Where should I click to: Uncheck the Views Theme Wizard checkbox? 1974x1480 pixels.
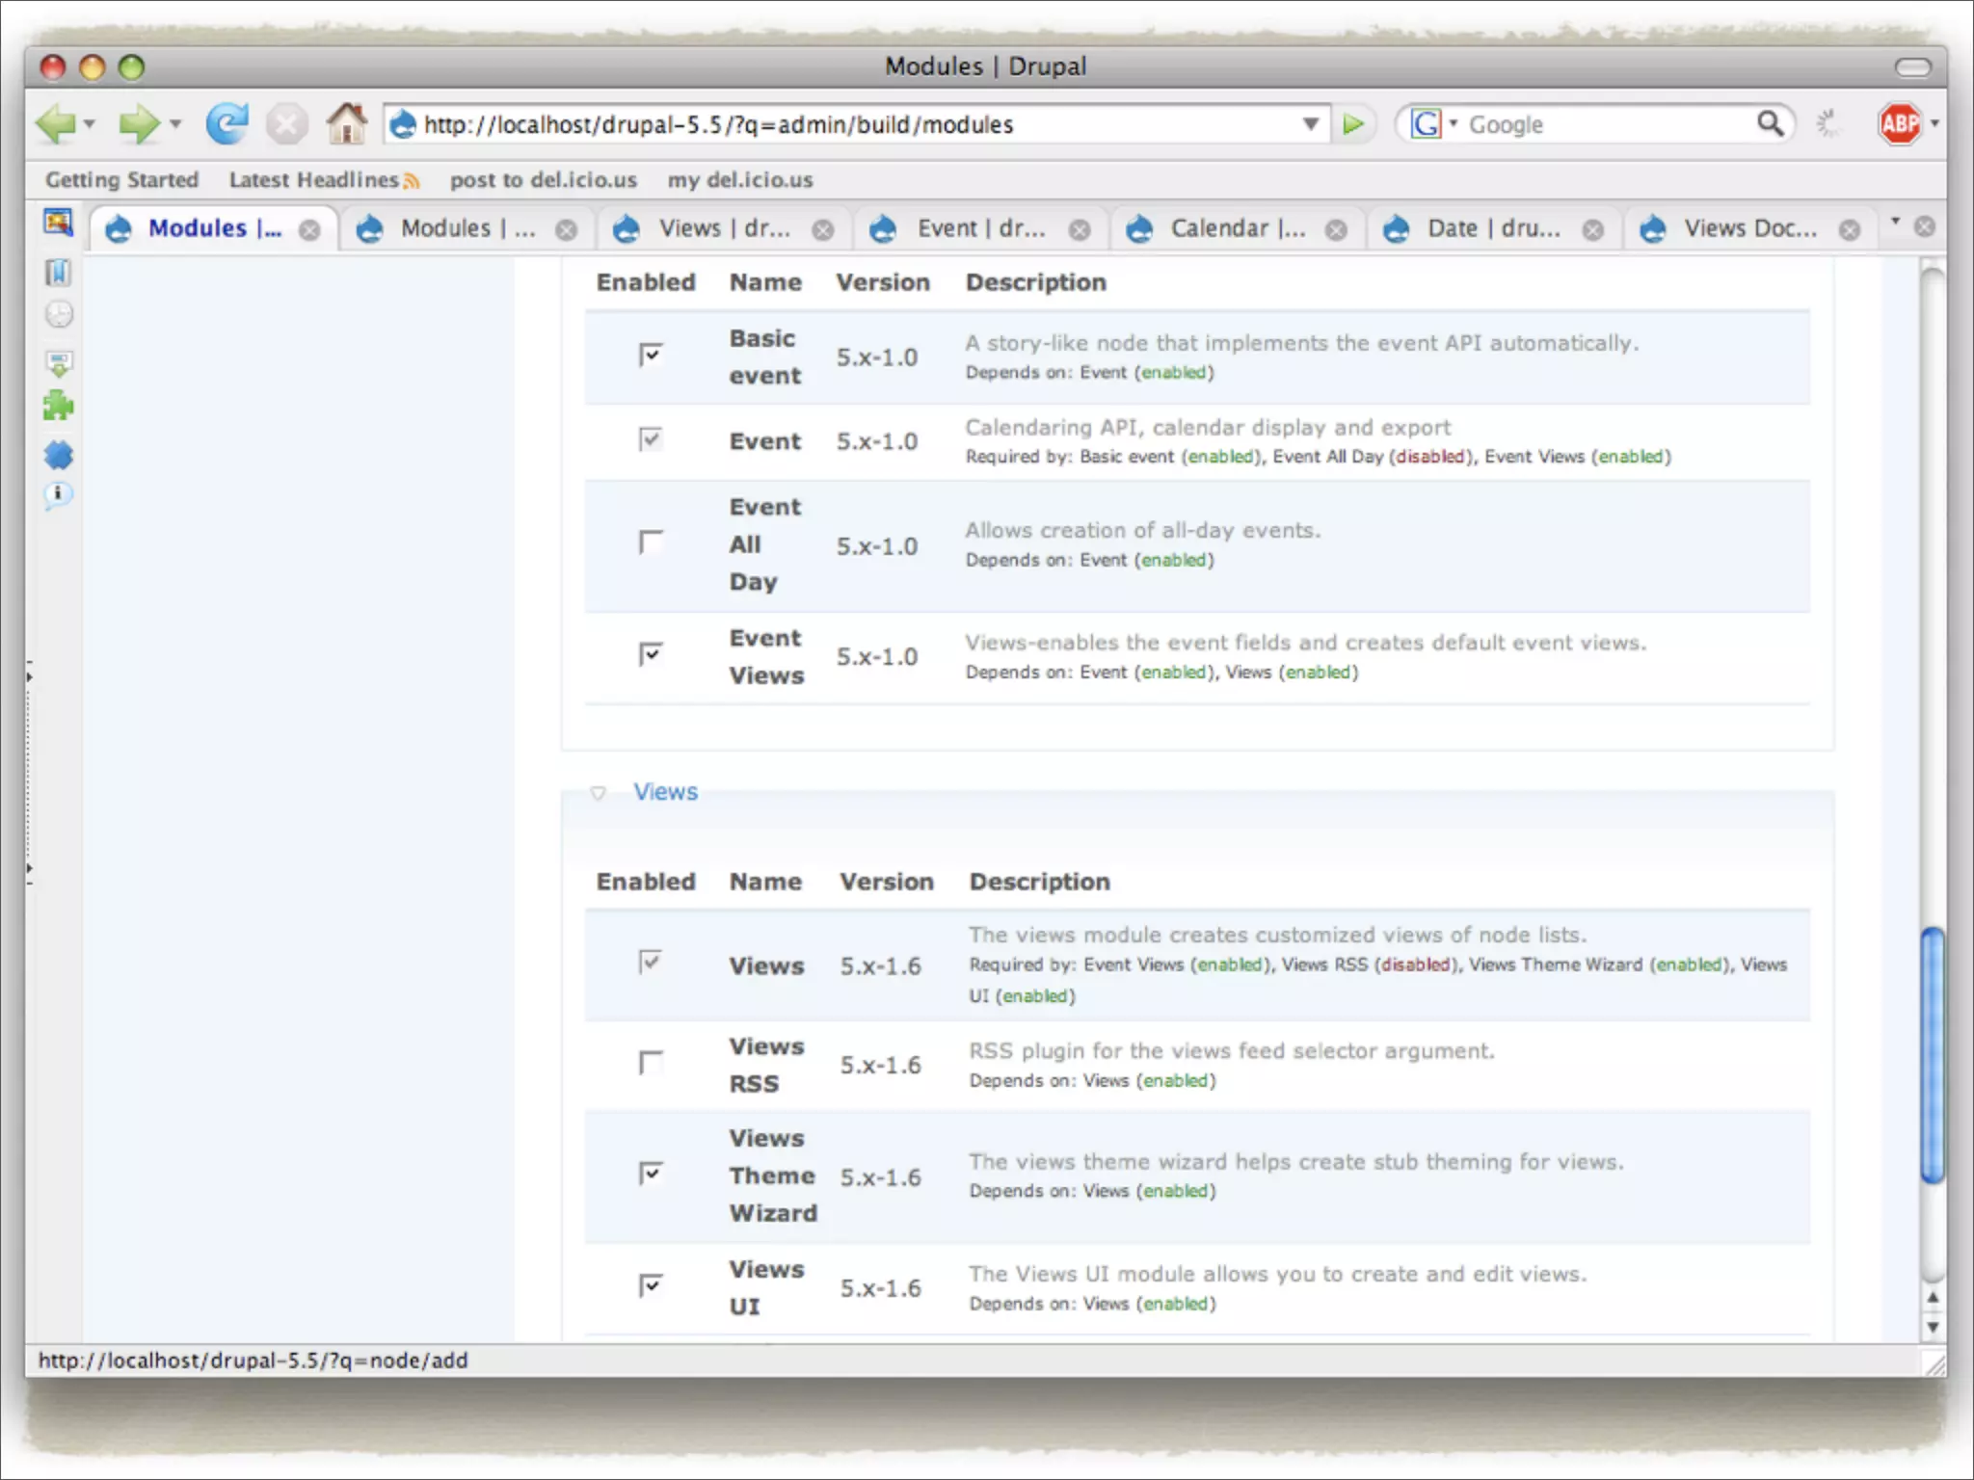pyautogui.click(x=652, y=1174)
